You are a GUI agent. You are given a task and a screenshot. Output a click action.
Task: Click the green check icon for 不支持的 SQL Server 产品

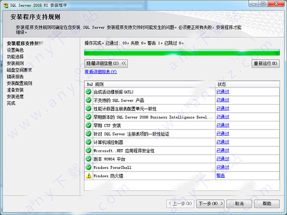point(88,100)
